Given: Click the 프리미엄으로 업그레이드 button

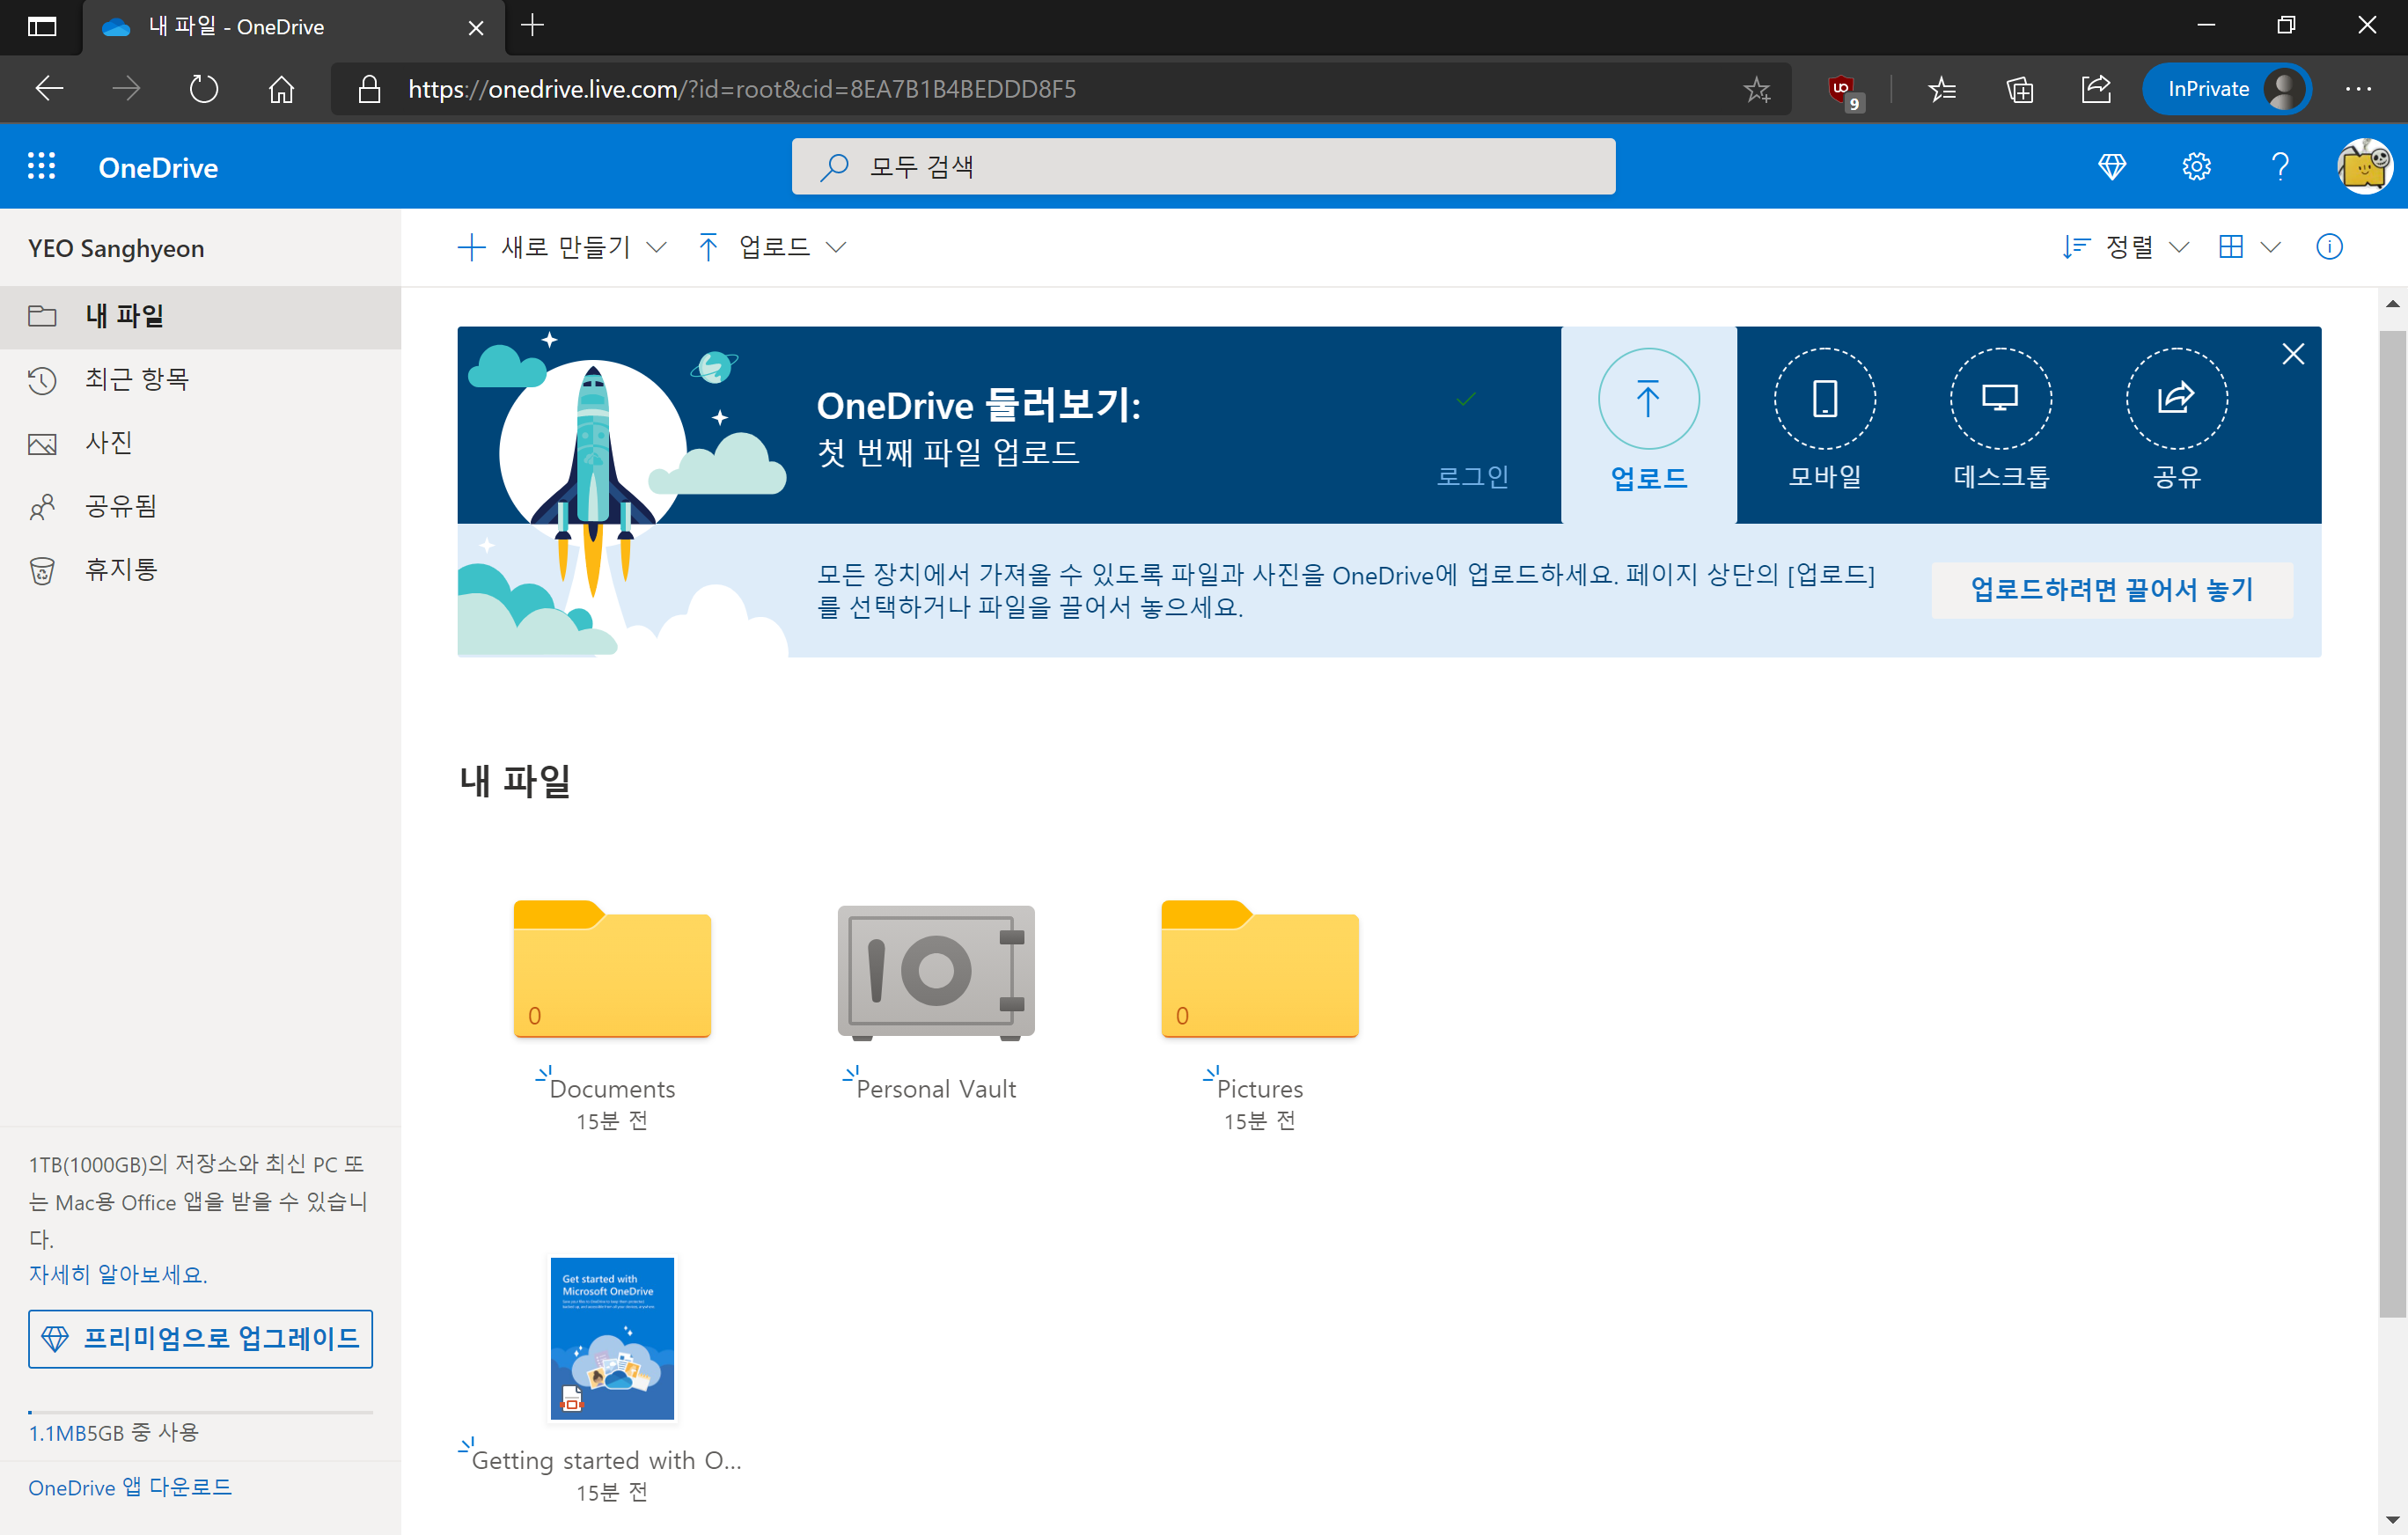Looking at the screenshot, I should point(200,1338).
